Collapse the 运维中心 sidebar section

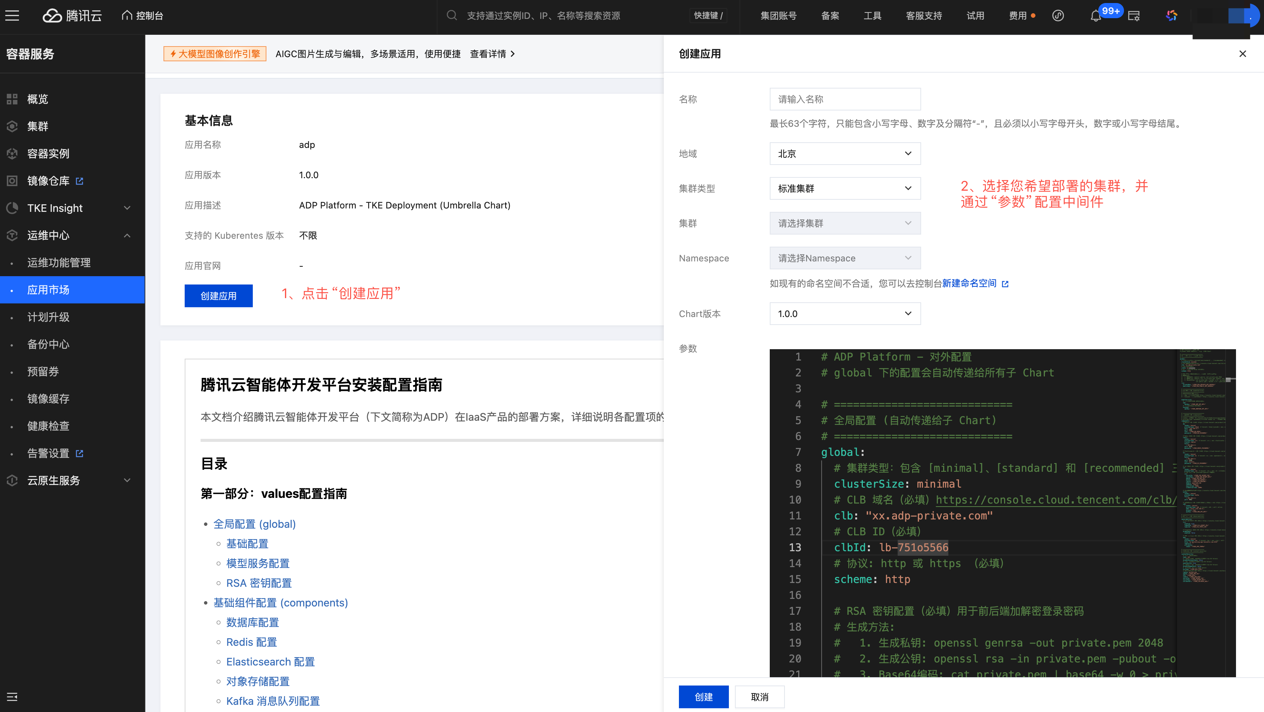(127, 235)
